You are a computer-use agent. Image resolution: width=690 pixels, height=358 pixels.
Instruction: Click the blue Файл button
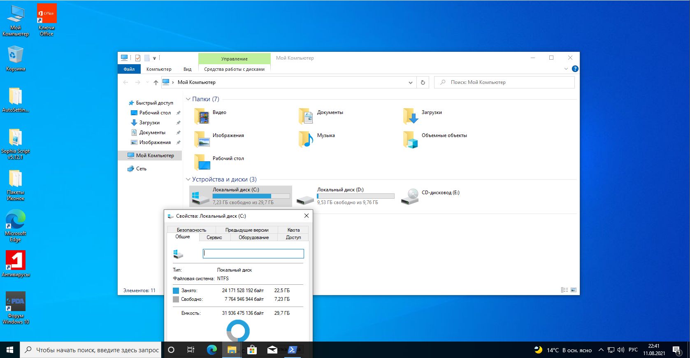coord(129,69)
